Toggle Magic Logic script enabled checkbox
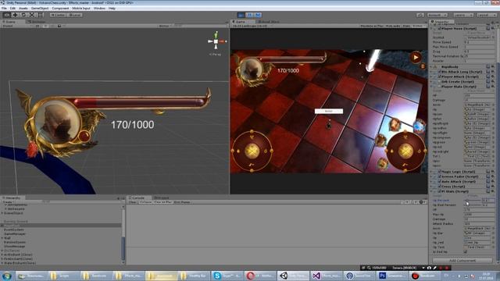Viewport: 500px width, 281px height. 439,172
